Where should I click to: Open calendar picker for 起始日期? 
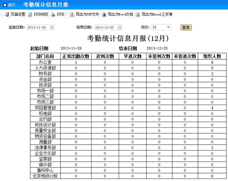(52, 27)
